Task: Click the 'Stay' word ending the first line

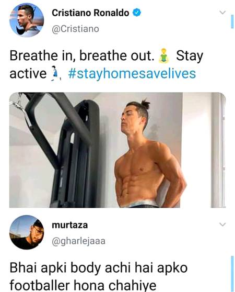Action: pos(189,56)
